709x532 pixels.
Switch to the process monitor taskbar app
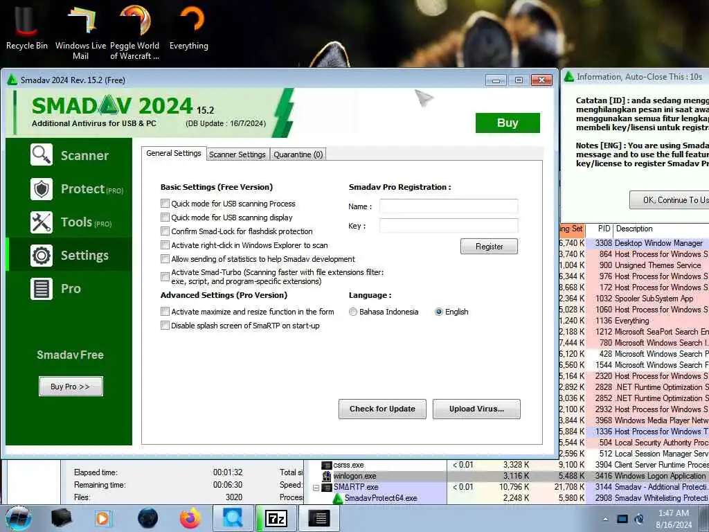pyautogui.click(x=319, y=518)
